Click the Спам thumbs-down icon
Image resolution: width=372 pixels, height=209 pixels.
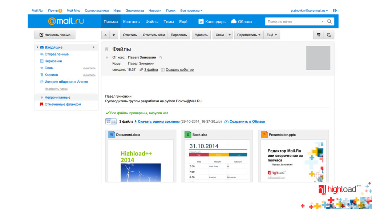click(x=42, y=68)
